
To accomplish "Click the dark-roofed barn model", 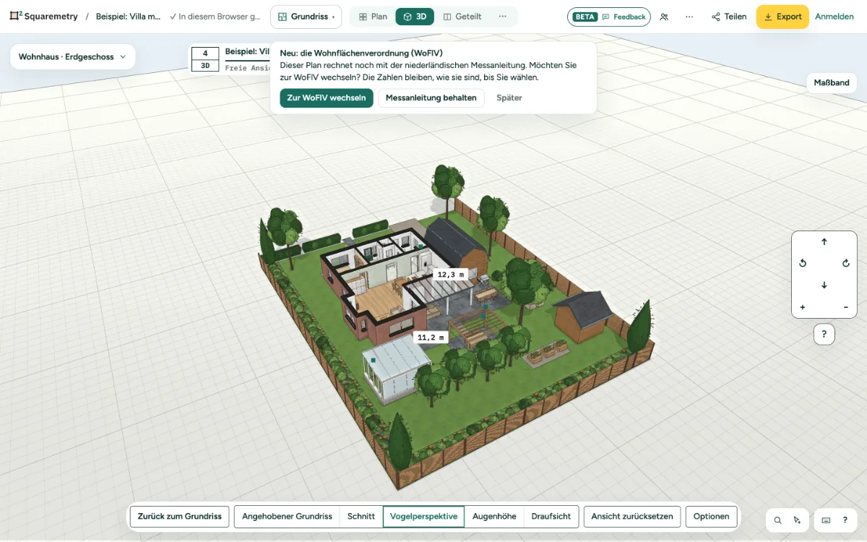I will point(457,244).
